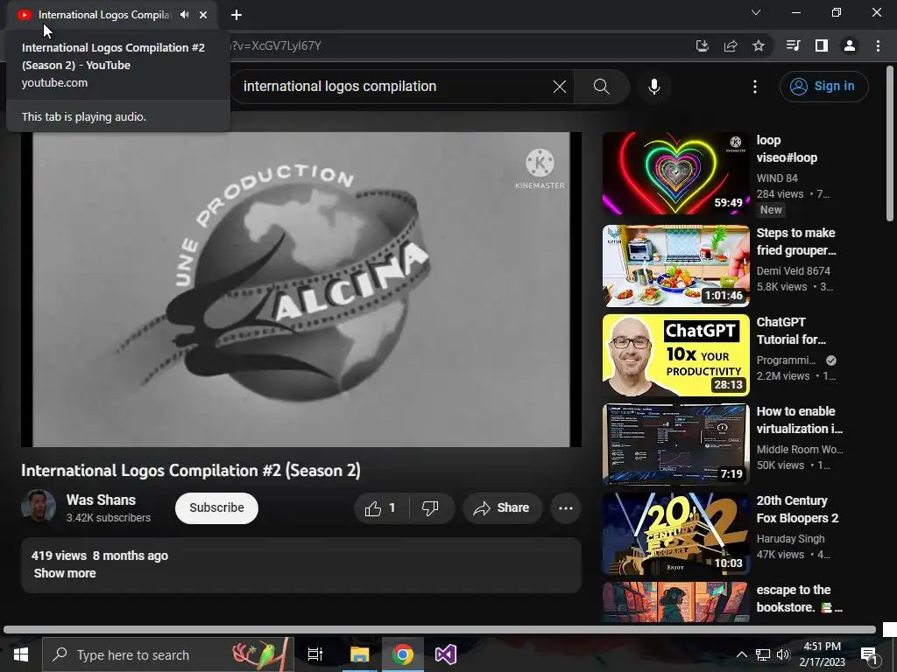Image resolution: width=897 pixels, height=672 pixels.
Task: Open loop viseo#loop video title
Action: (787, 149)
